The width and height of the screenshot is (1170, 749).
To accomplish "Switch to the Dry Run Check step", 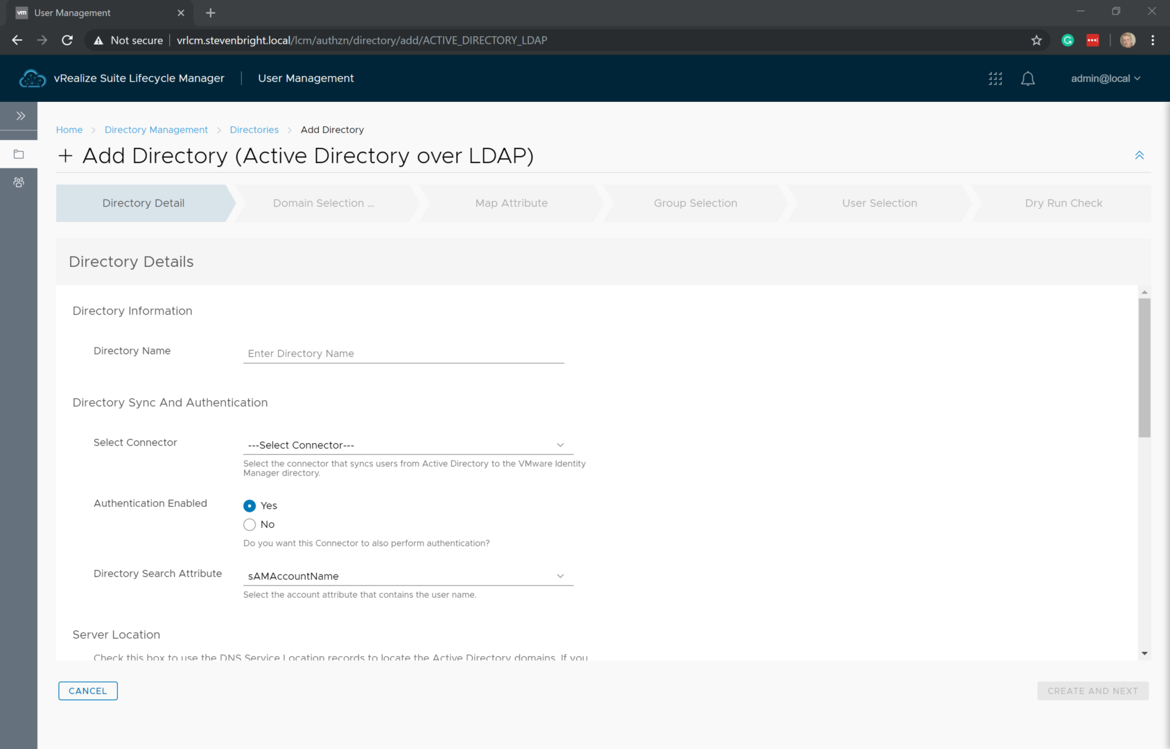I will tap(1063, 203).
